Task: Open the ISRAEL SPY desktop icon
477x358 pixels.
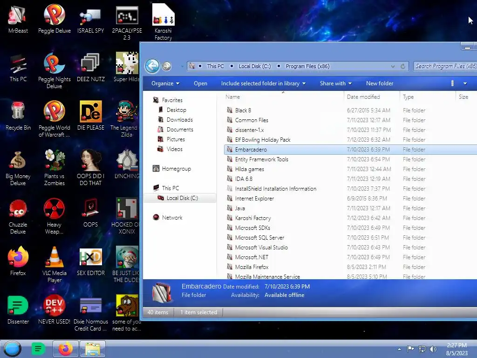Action: pyautogui.click(x=91, y=19)
